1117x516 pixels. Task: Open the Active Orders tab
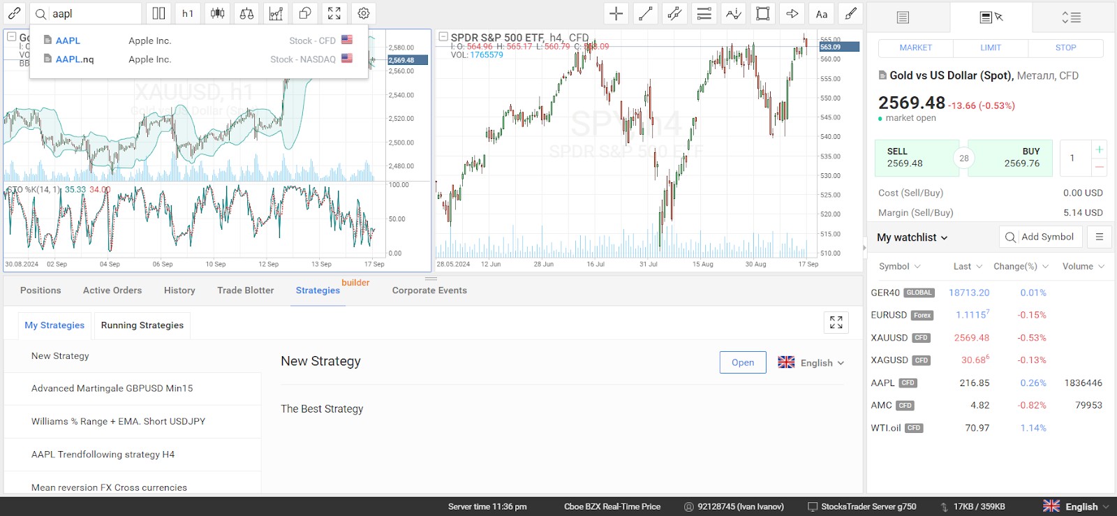coord(112,290)
